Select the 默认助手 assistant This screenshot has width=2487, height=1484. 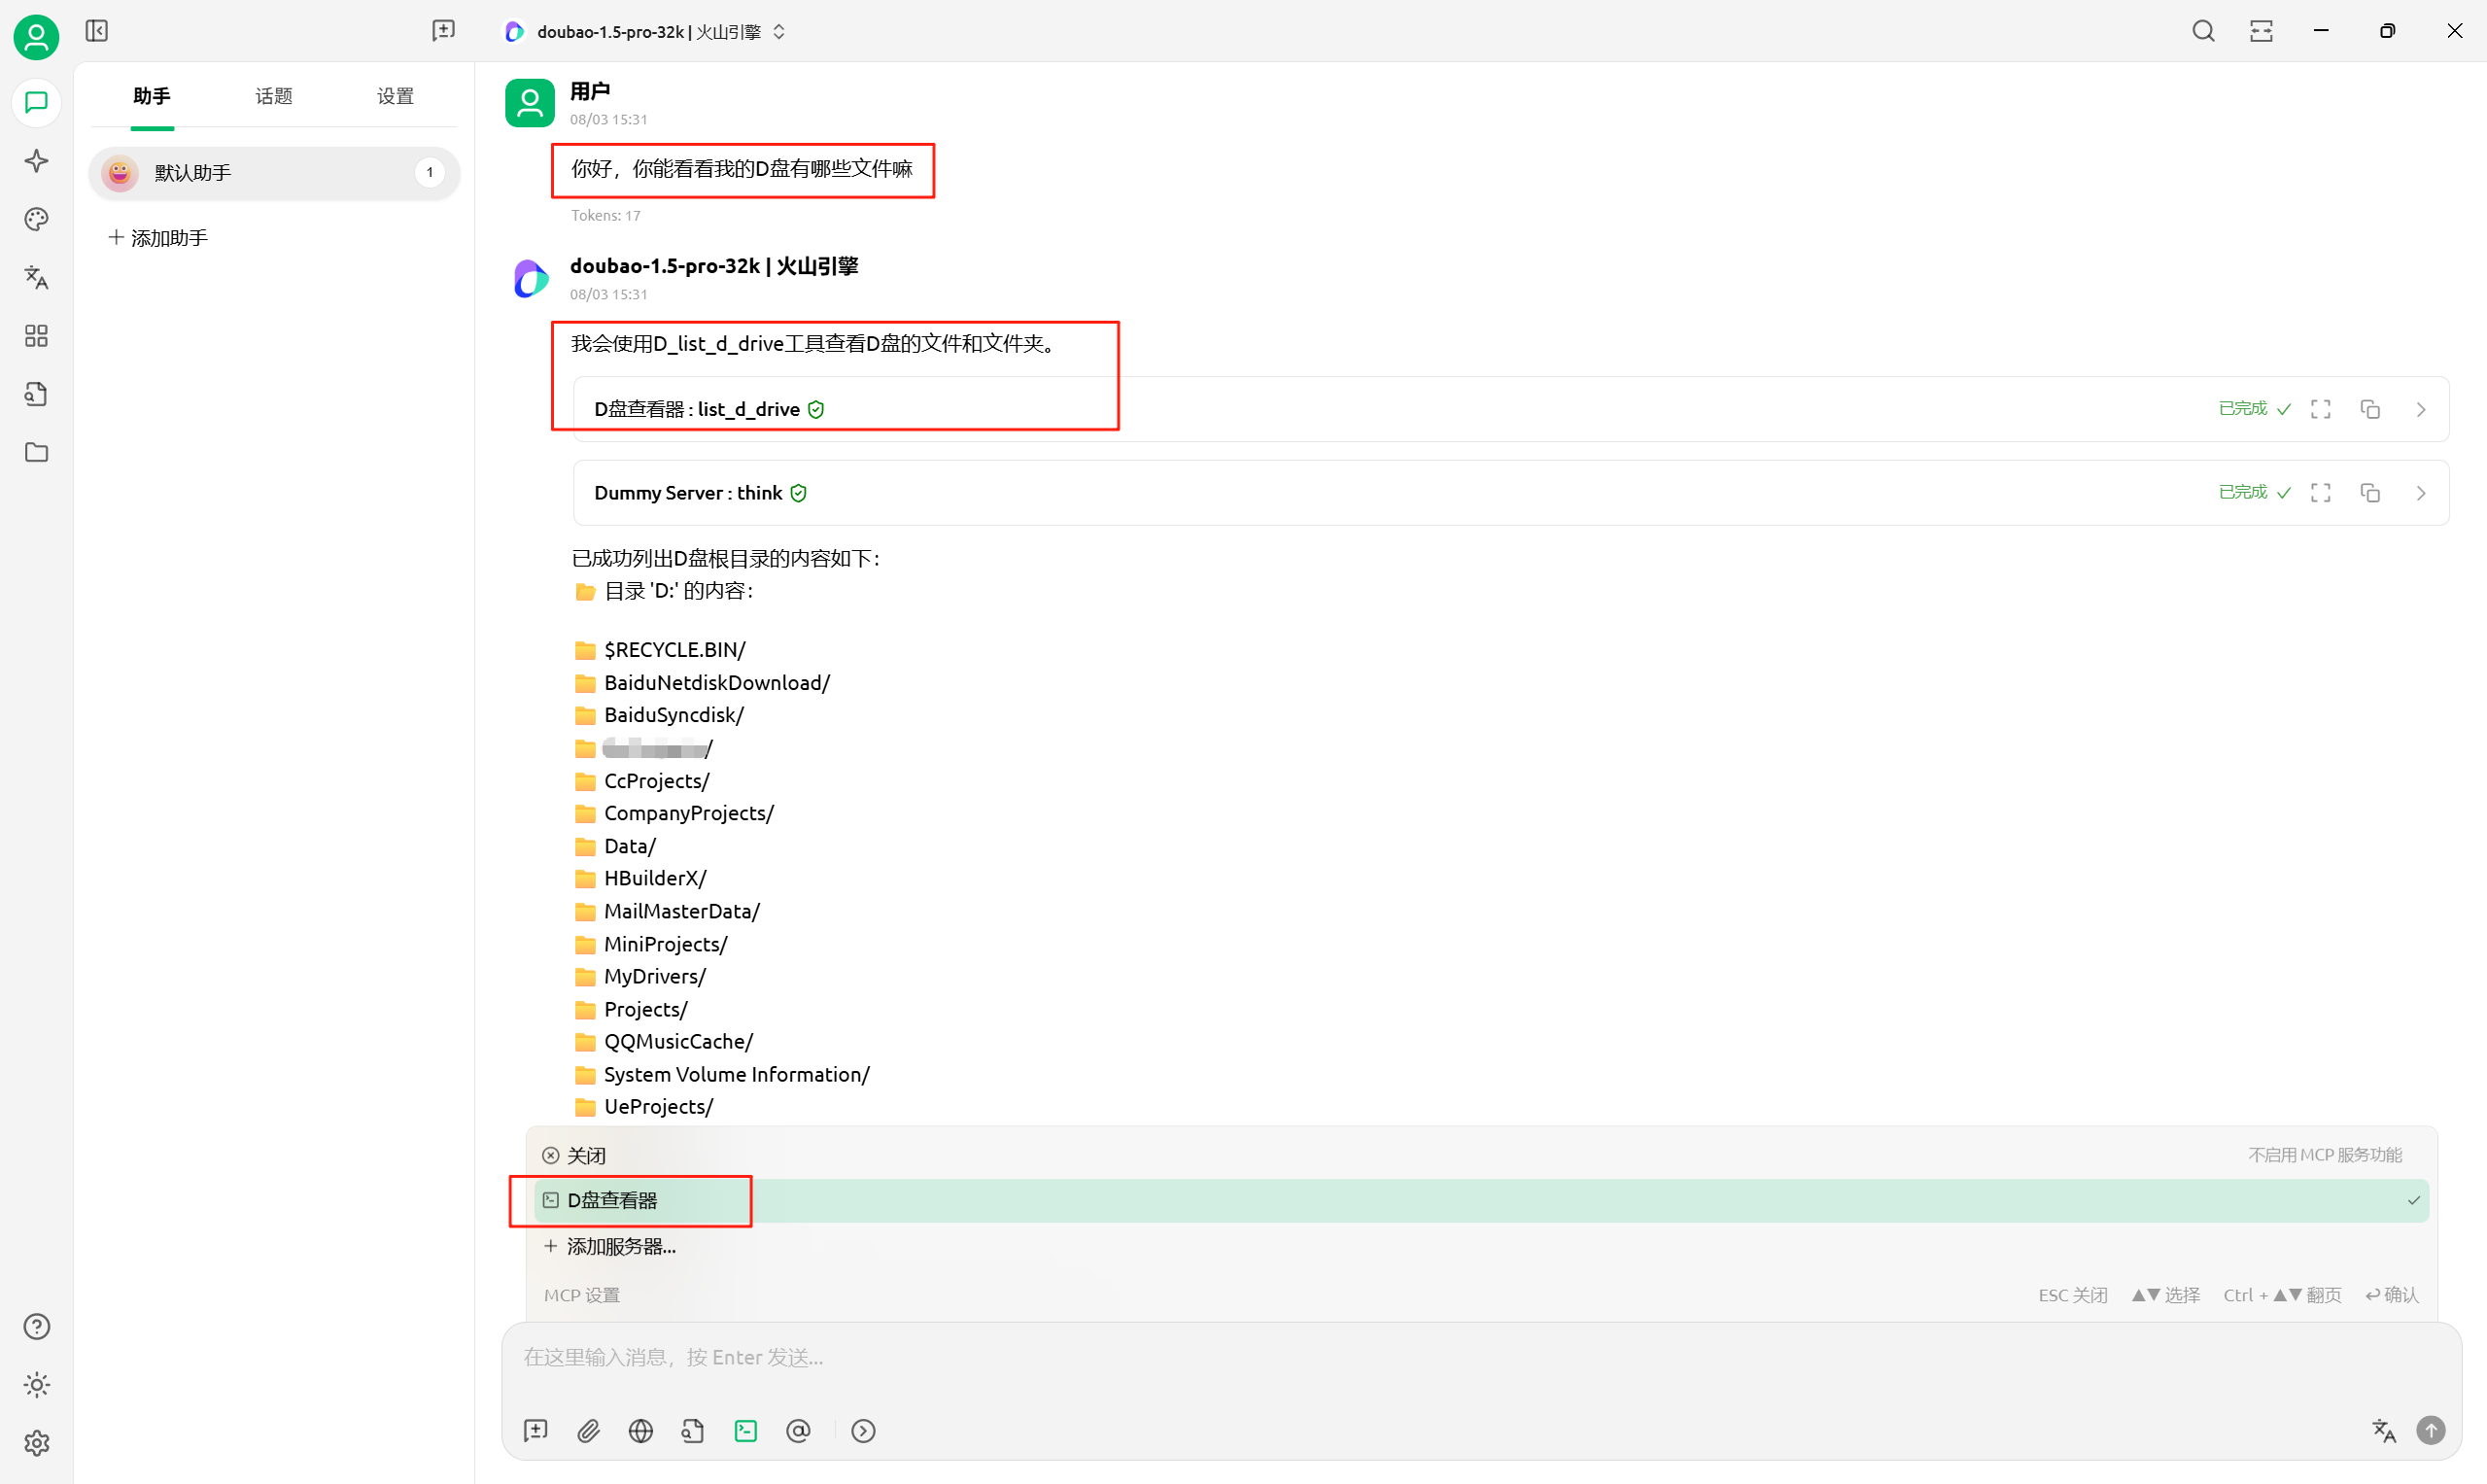[x=274, y=173]
